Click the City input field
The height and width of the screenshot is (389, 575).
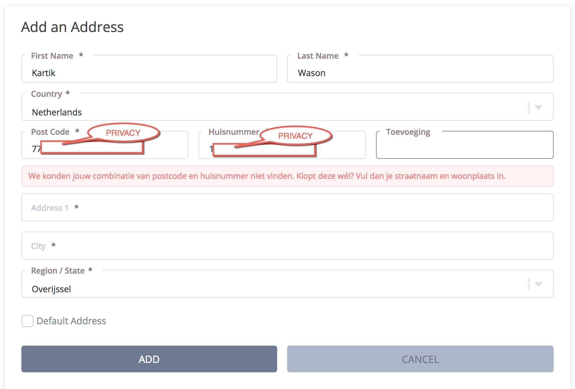pos(287,246)
